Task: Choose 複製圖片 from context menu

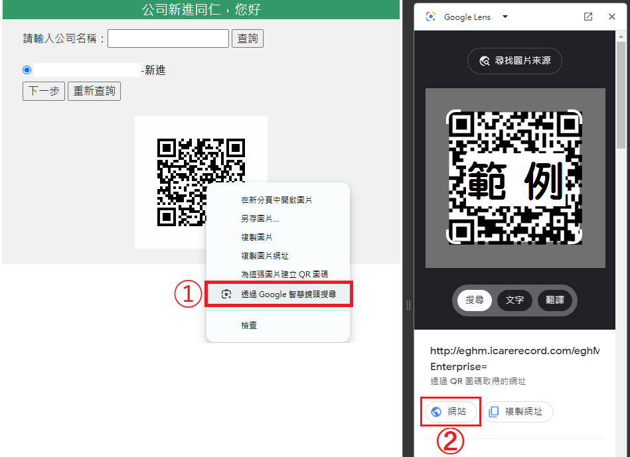Action: pos(278,237)
